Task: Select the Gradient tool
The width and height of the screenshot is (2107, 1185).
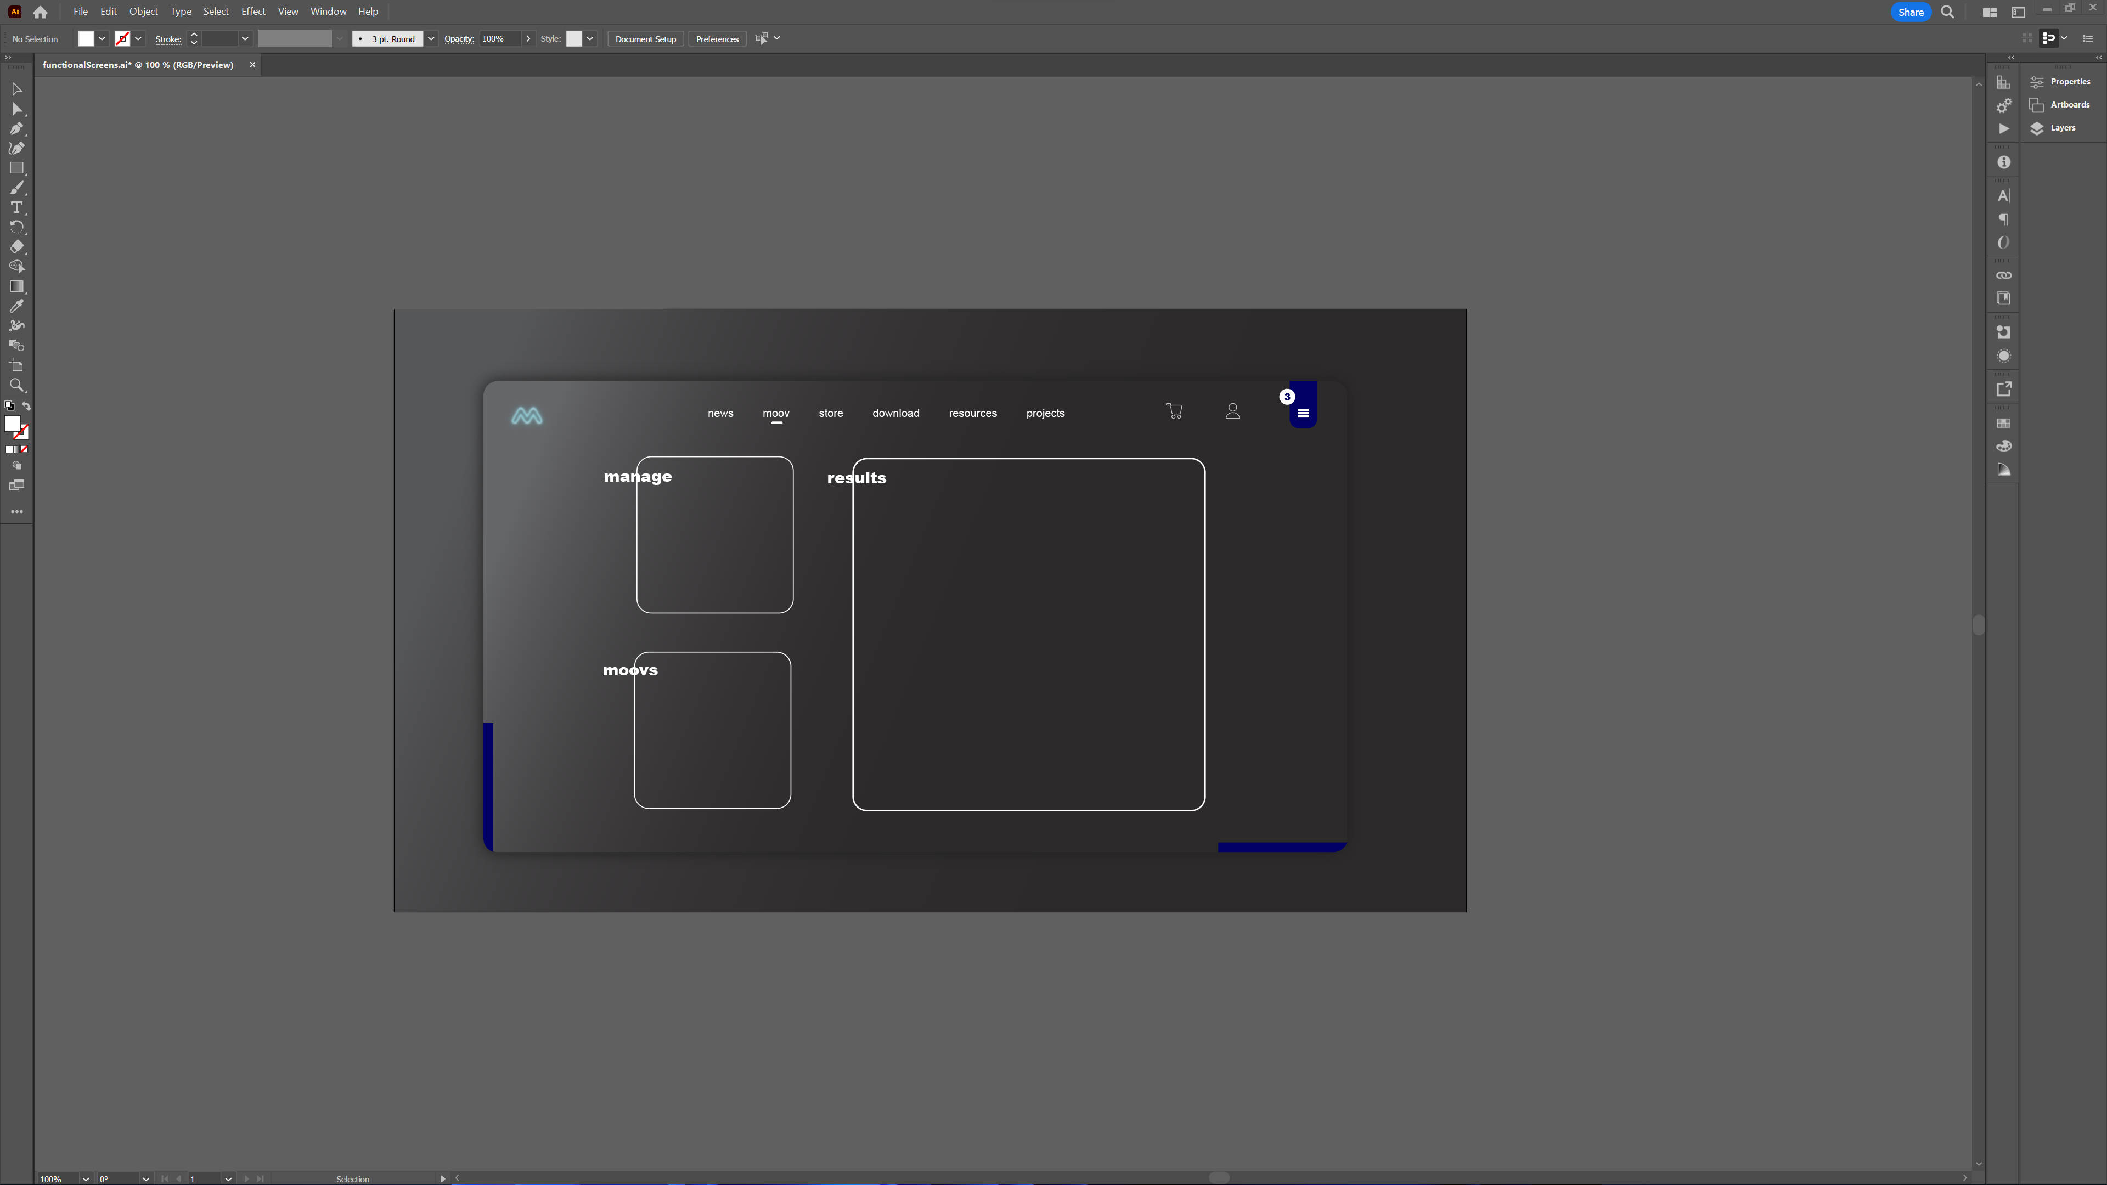Action: coord(16,286)
